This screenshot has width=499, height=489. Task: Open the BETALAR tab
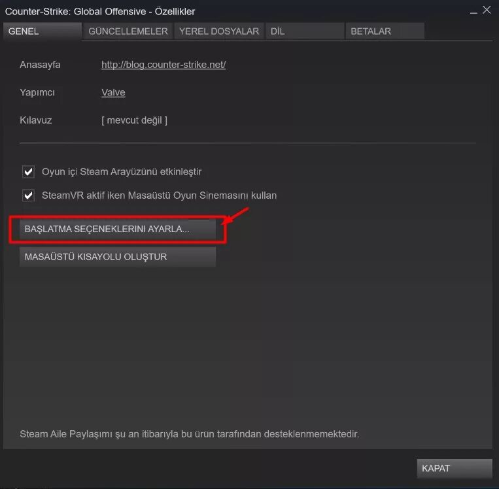click(385, 31)
